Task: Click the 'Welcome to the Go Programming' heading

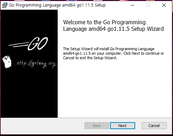Action: tap(113, 26)
